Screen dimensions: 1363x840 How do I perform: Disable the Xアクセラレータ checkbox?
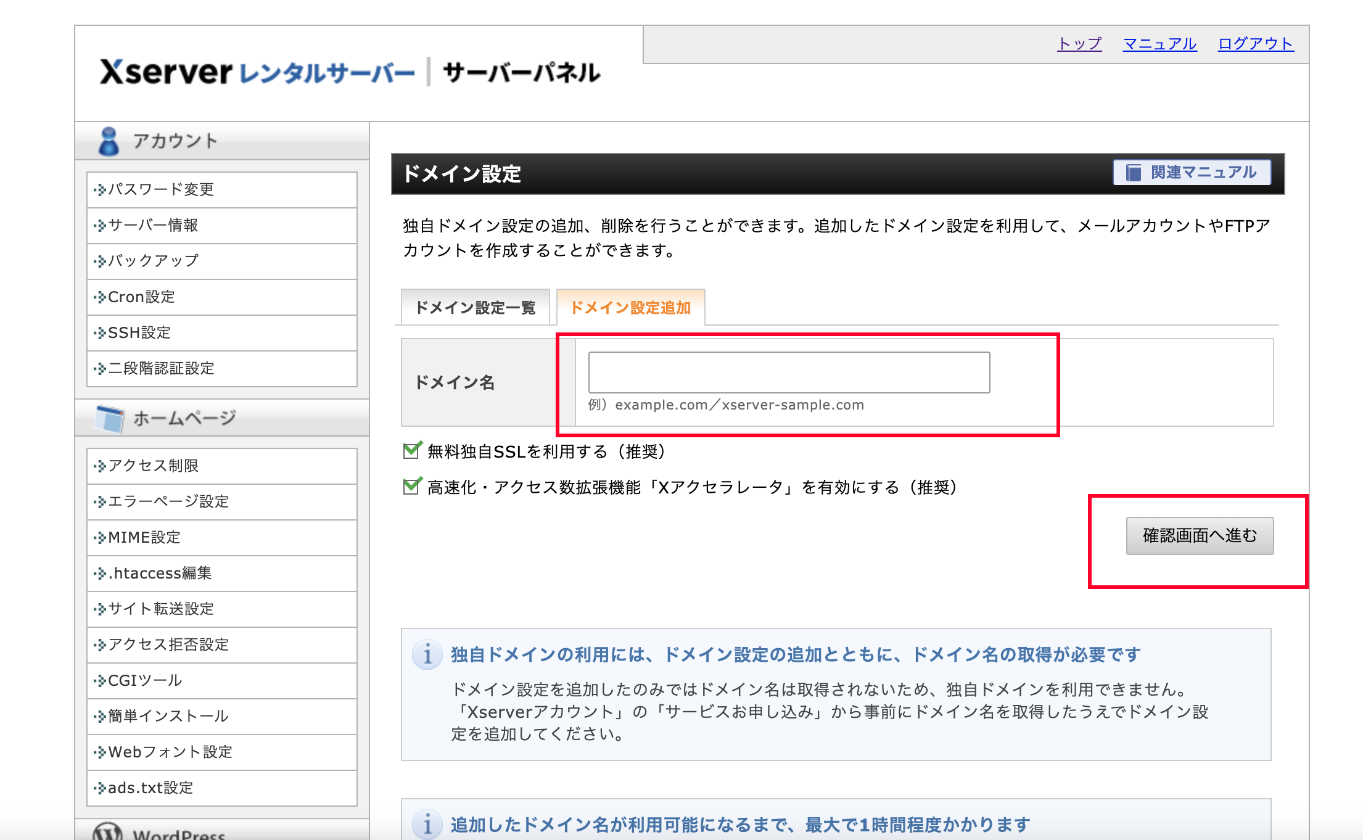click(411, 487)
